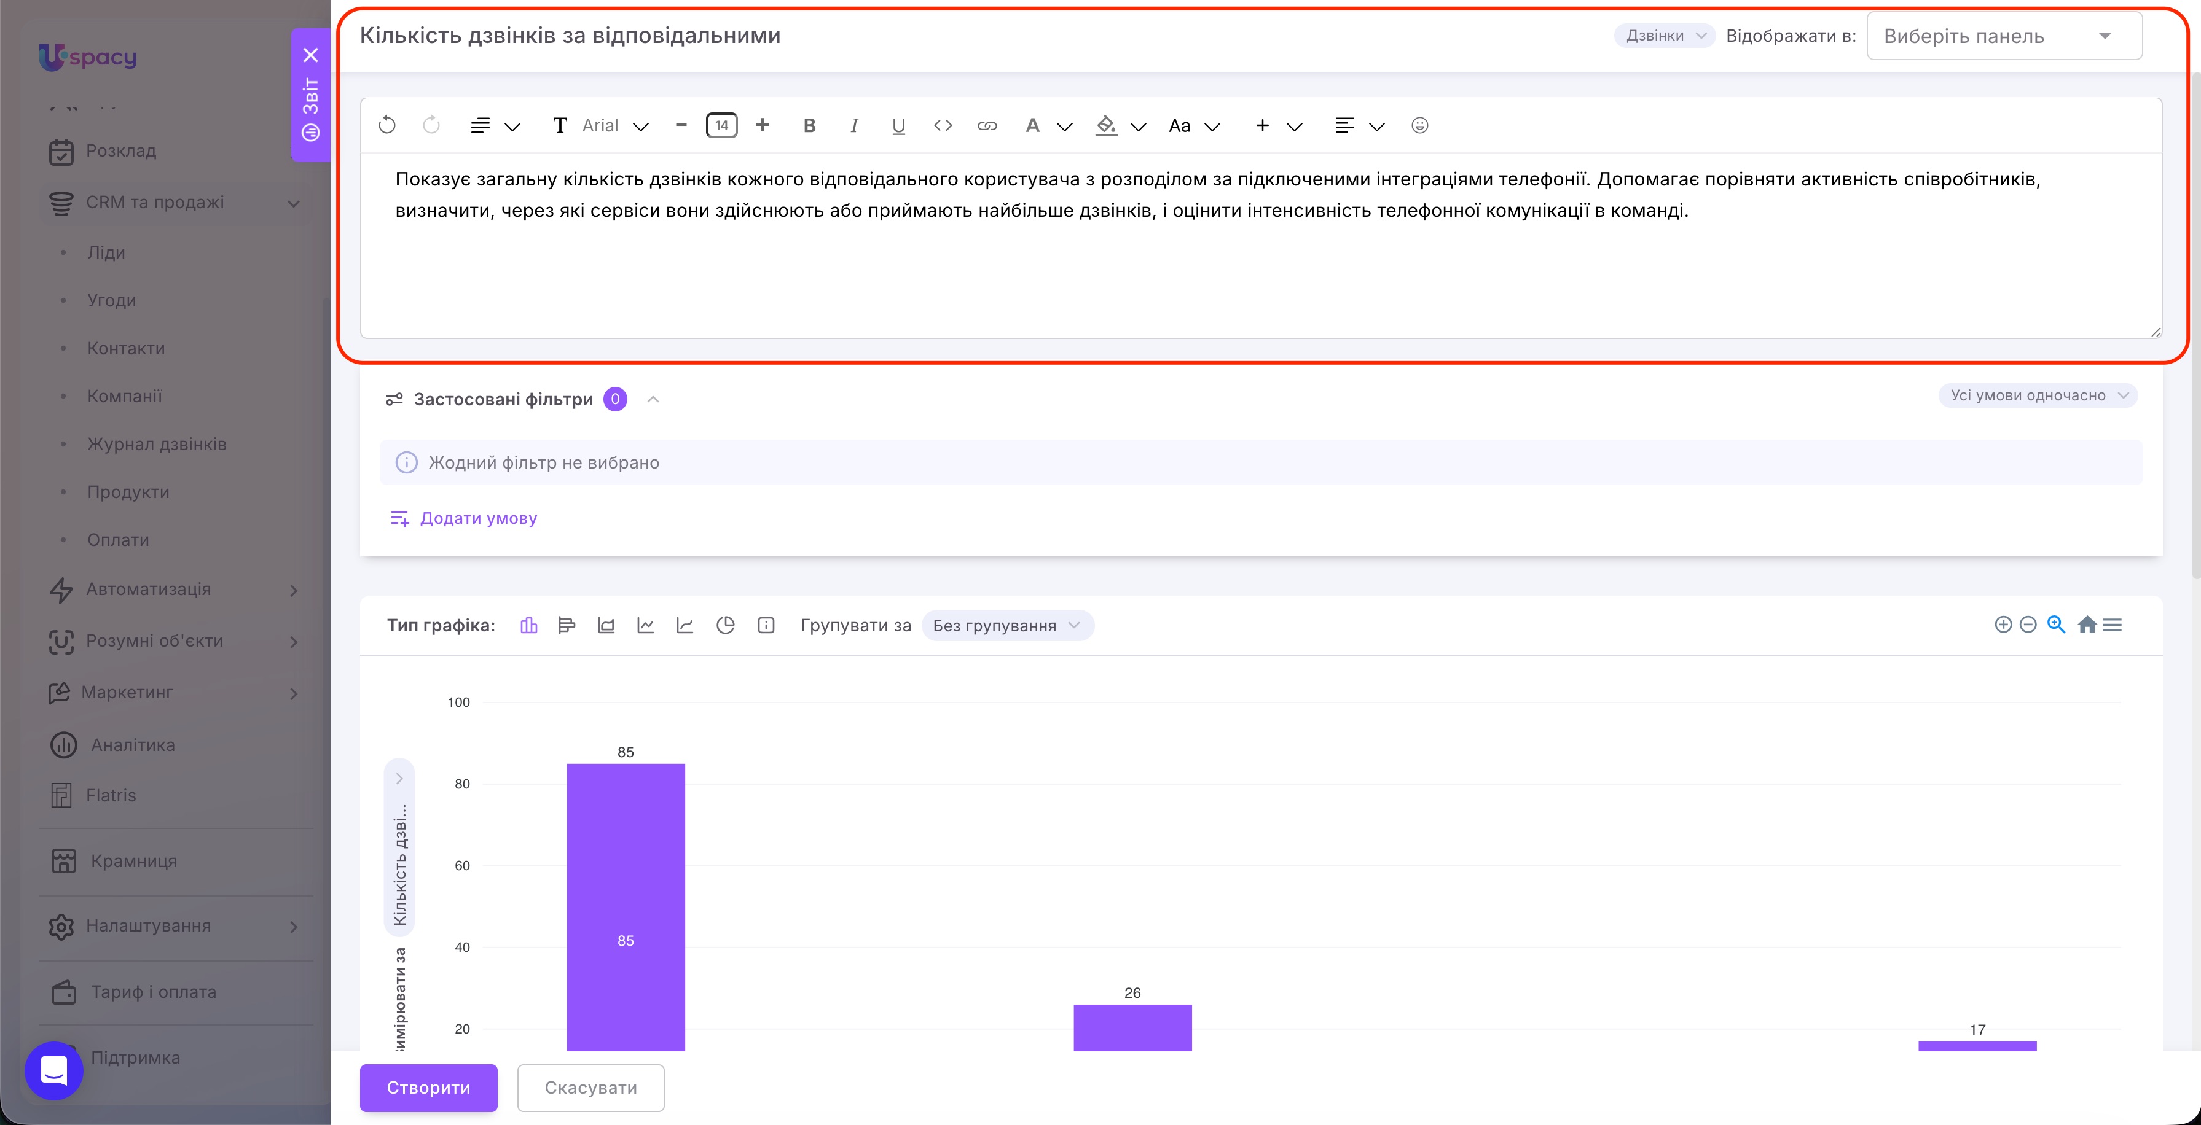Go to Контакти in the CRM menu

pyautogui.click(x=125, y=349)
